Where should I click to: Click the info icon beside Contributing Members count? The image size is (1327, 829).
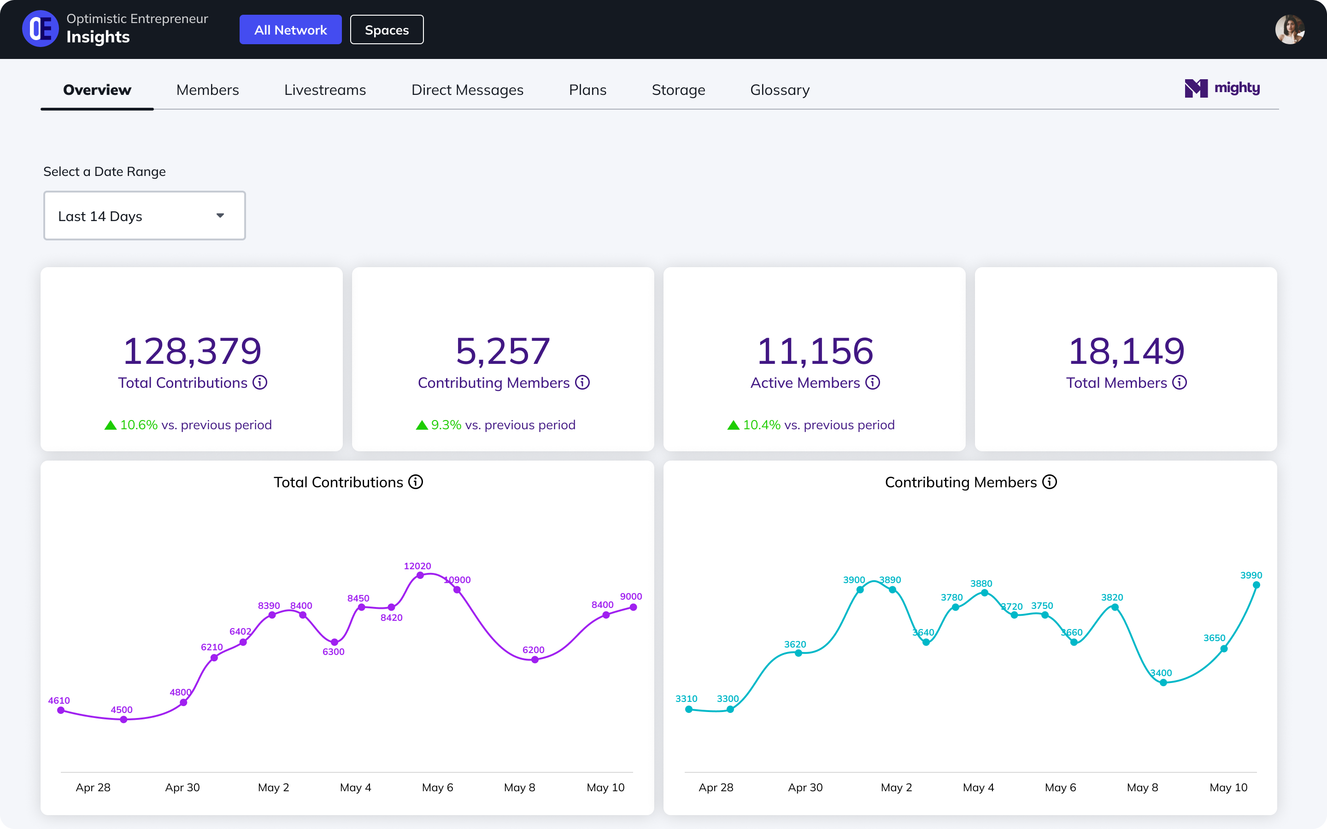582,383
